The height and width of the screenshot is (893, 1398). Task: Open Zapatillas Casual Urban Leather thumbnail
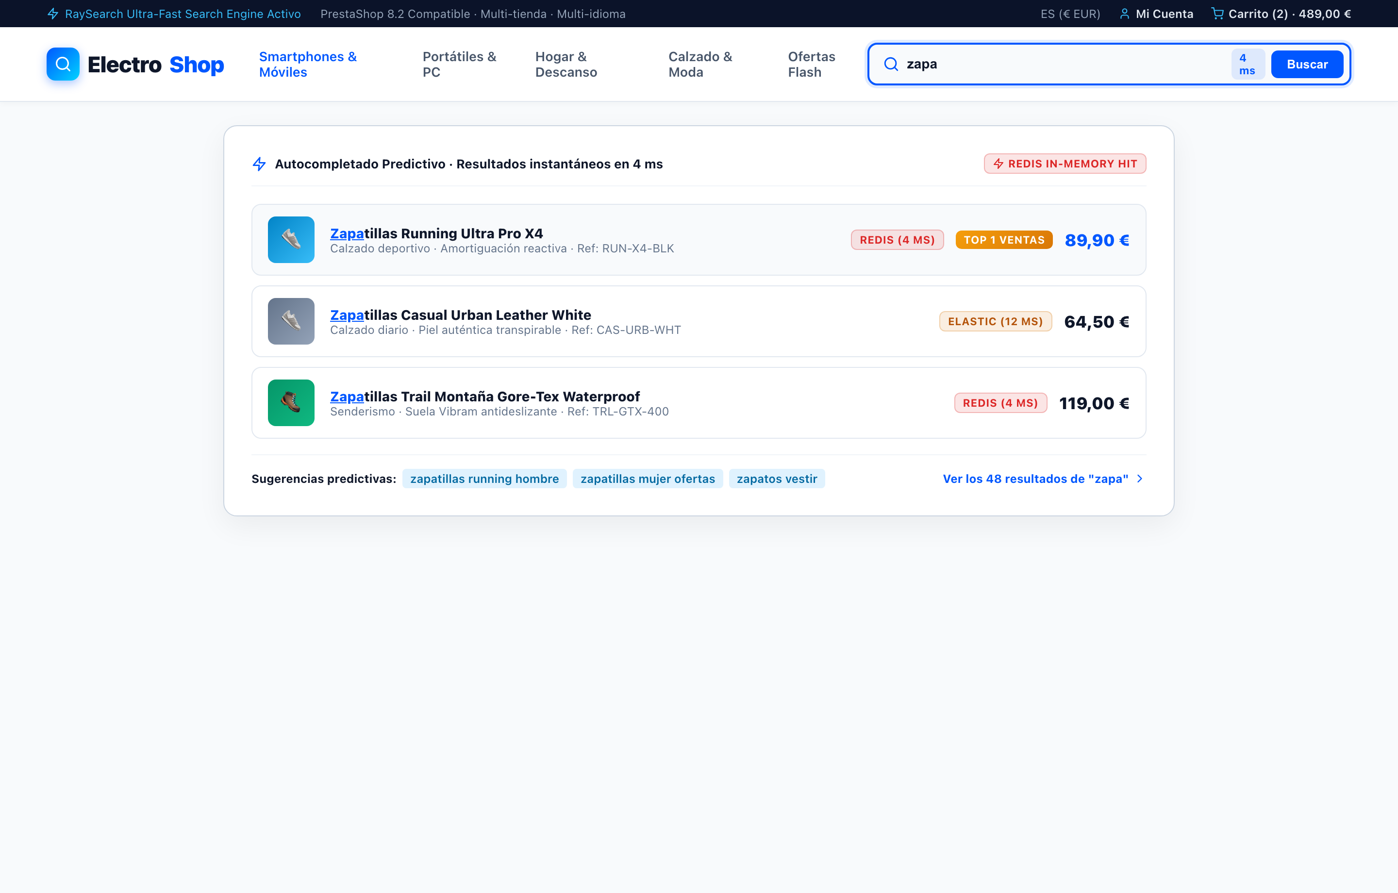291,321
